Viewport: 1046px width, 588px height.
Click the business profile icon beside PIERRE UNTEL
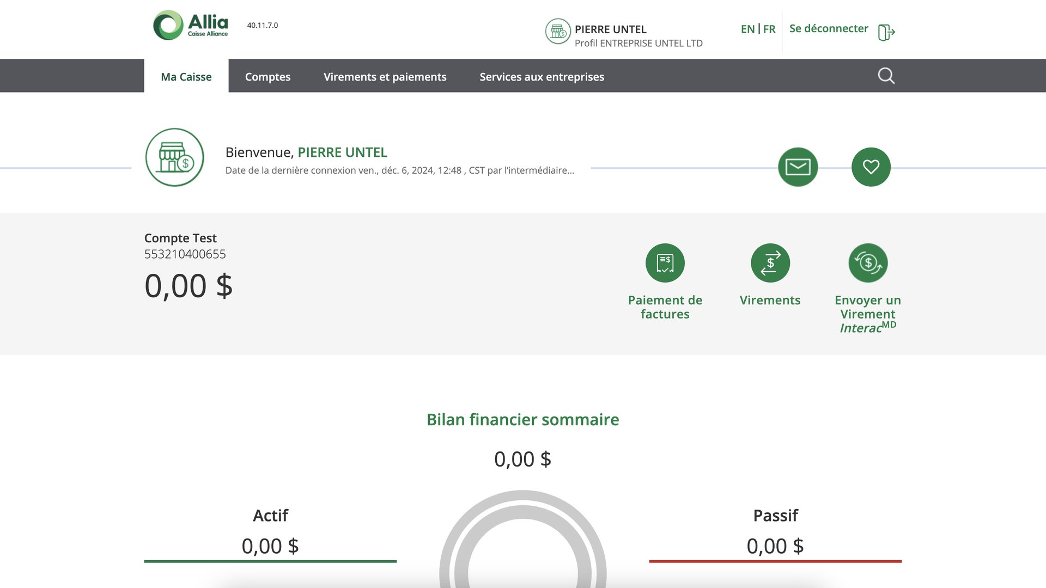click(x=558, y=31)
